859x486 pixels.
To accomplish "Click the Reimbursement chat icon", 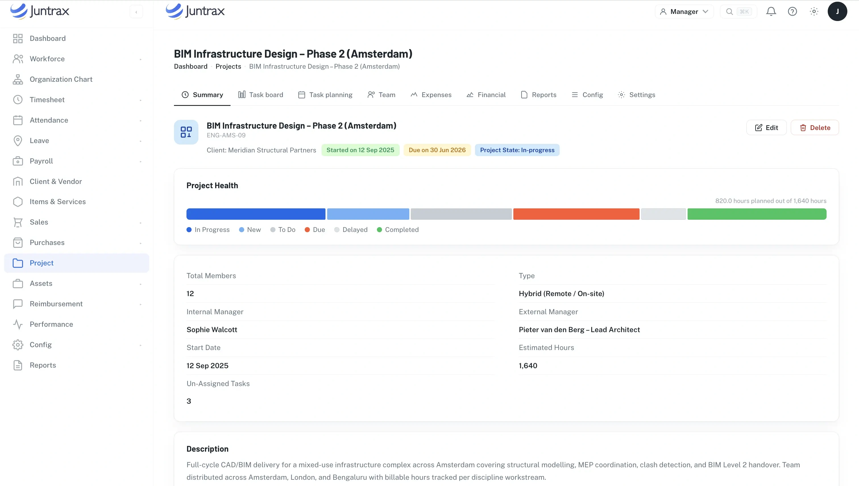I will pyautogui.click(x=18, y=304).
